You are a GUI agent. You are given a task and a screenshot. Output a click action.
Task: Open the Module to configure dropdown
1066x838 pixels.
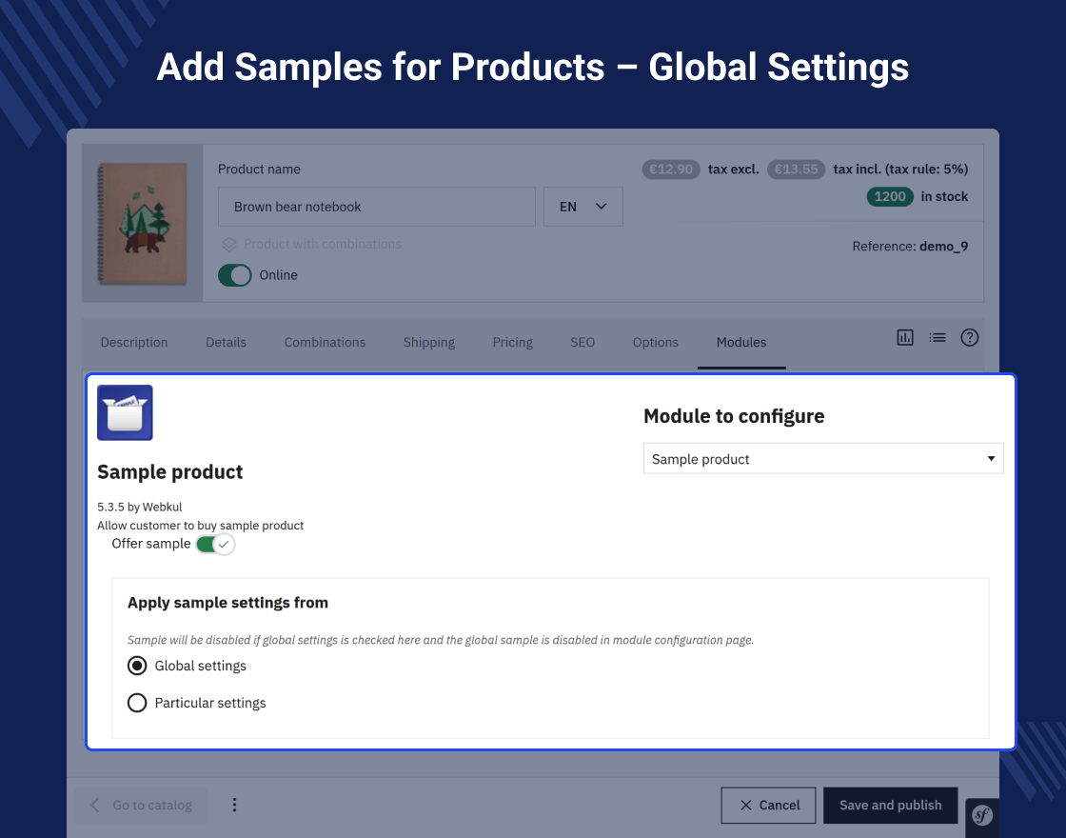click(x=823, y=459)
